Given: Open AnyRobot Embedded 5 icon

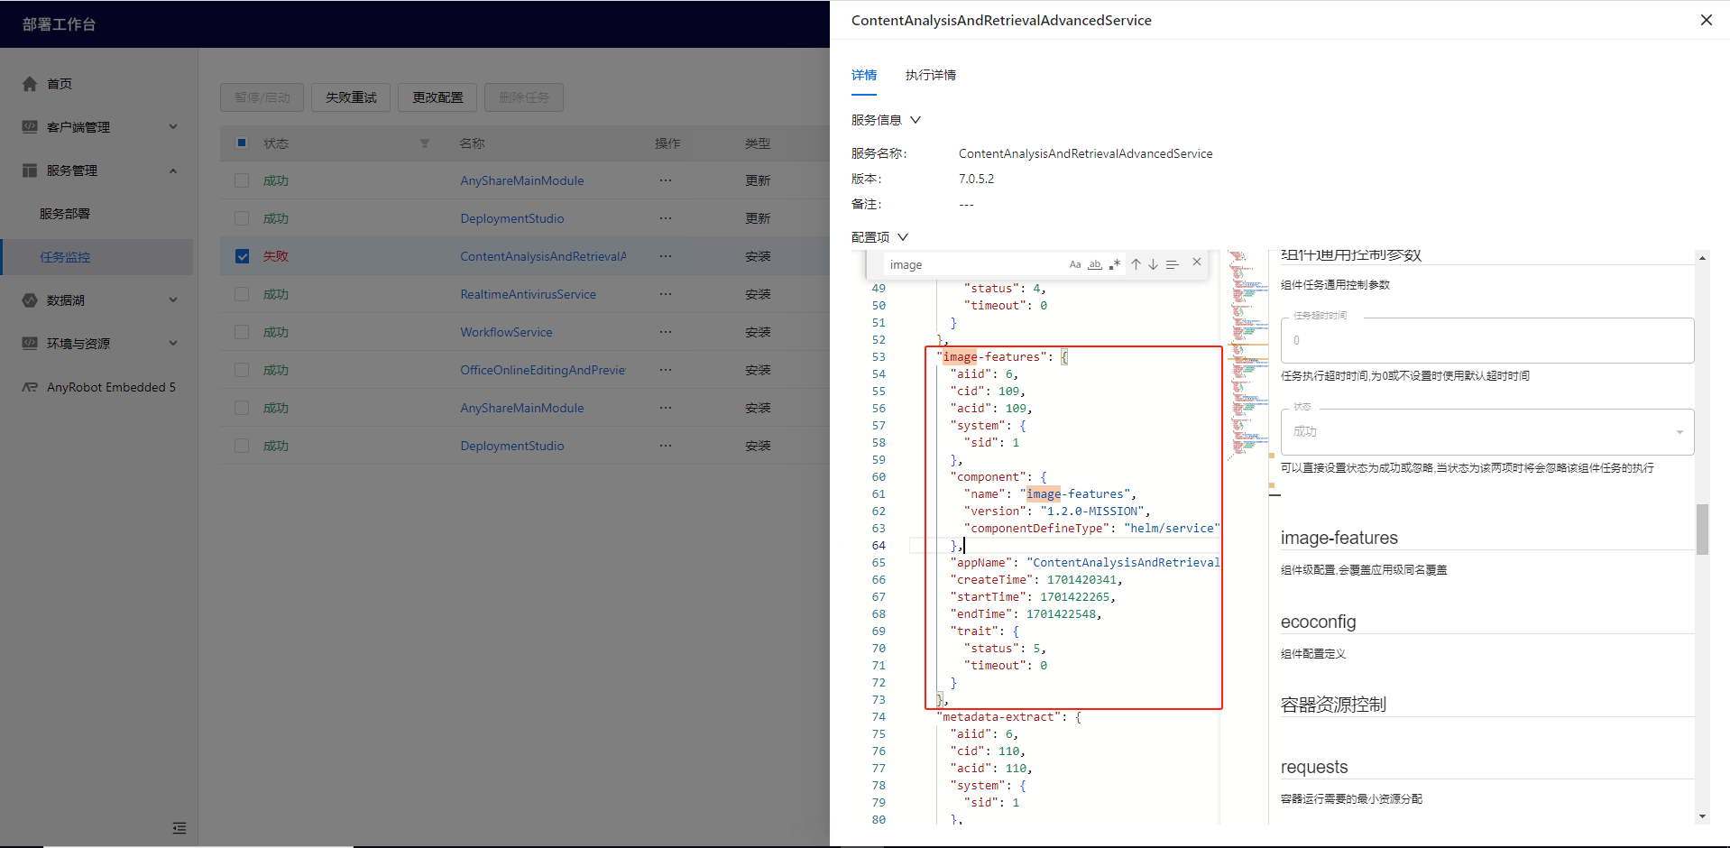Looking at the screenshot, I should tap(30, 387).
